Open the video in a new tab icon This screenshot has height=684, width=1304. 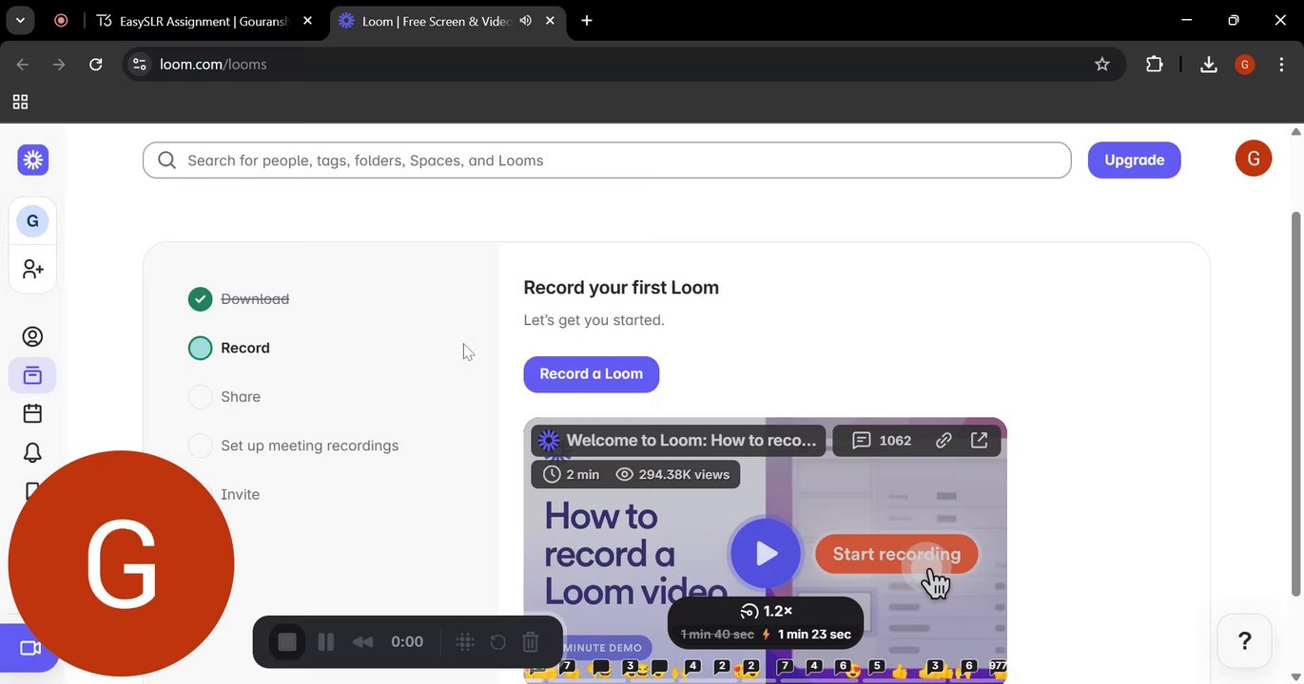tap(979, 440)
